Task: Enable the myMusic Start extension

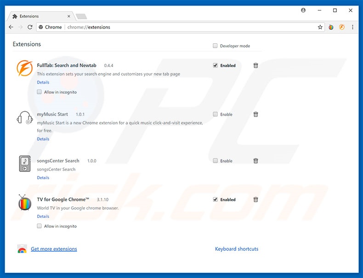Action: [216, 114]
